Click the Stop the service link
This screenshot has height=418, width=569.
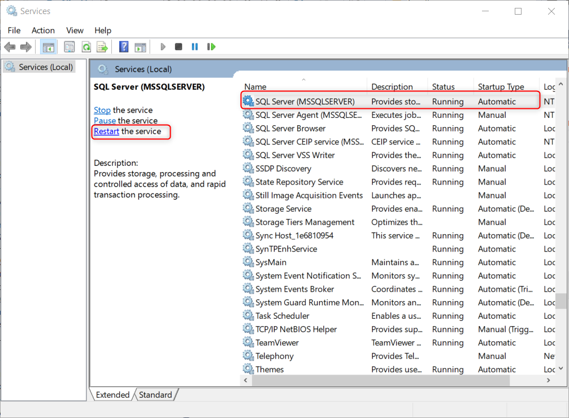coord(102,110)
